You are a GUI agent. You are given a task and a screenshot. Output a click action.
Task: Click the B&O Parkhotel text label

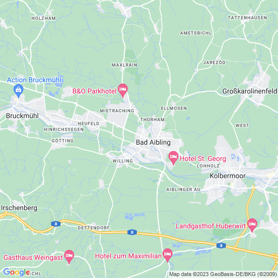click(94, 91)
